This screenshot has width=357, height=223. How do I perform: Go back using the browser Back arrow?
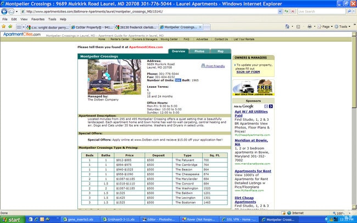[x=4, y=12]
